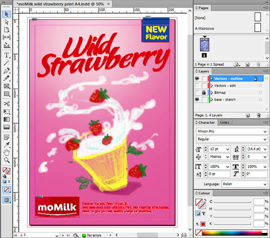Go to next page arrow

coord(63,235)
